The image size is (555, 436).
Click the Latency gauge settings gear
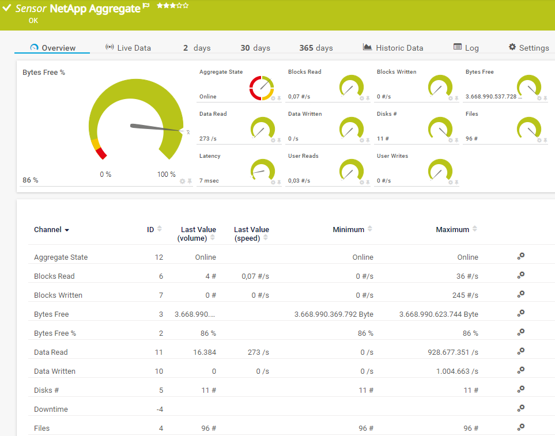pyautogui.click(x=273, y=182)
